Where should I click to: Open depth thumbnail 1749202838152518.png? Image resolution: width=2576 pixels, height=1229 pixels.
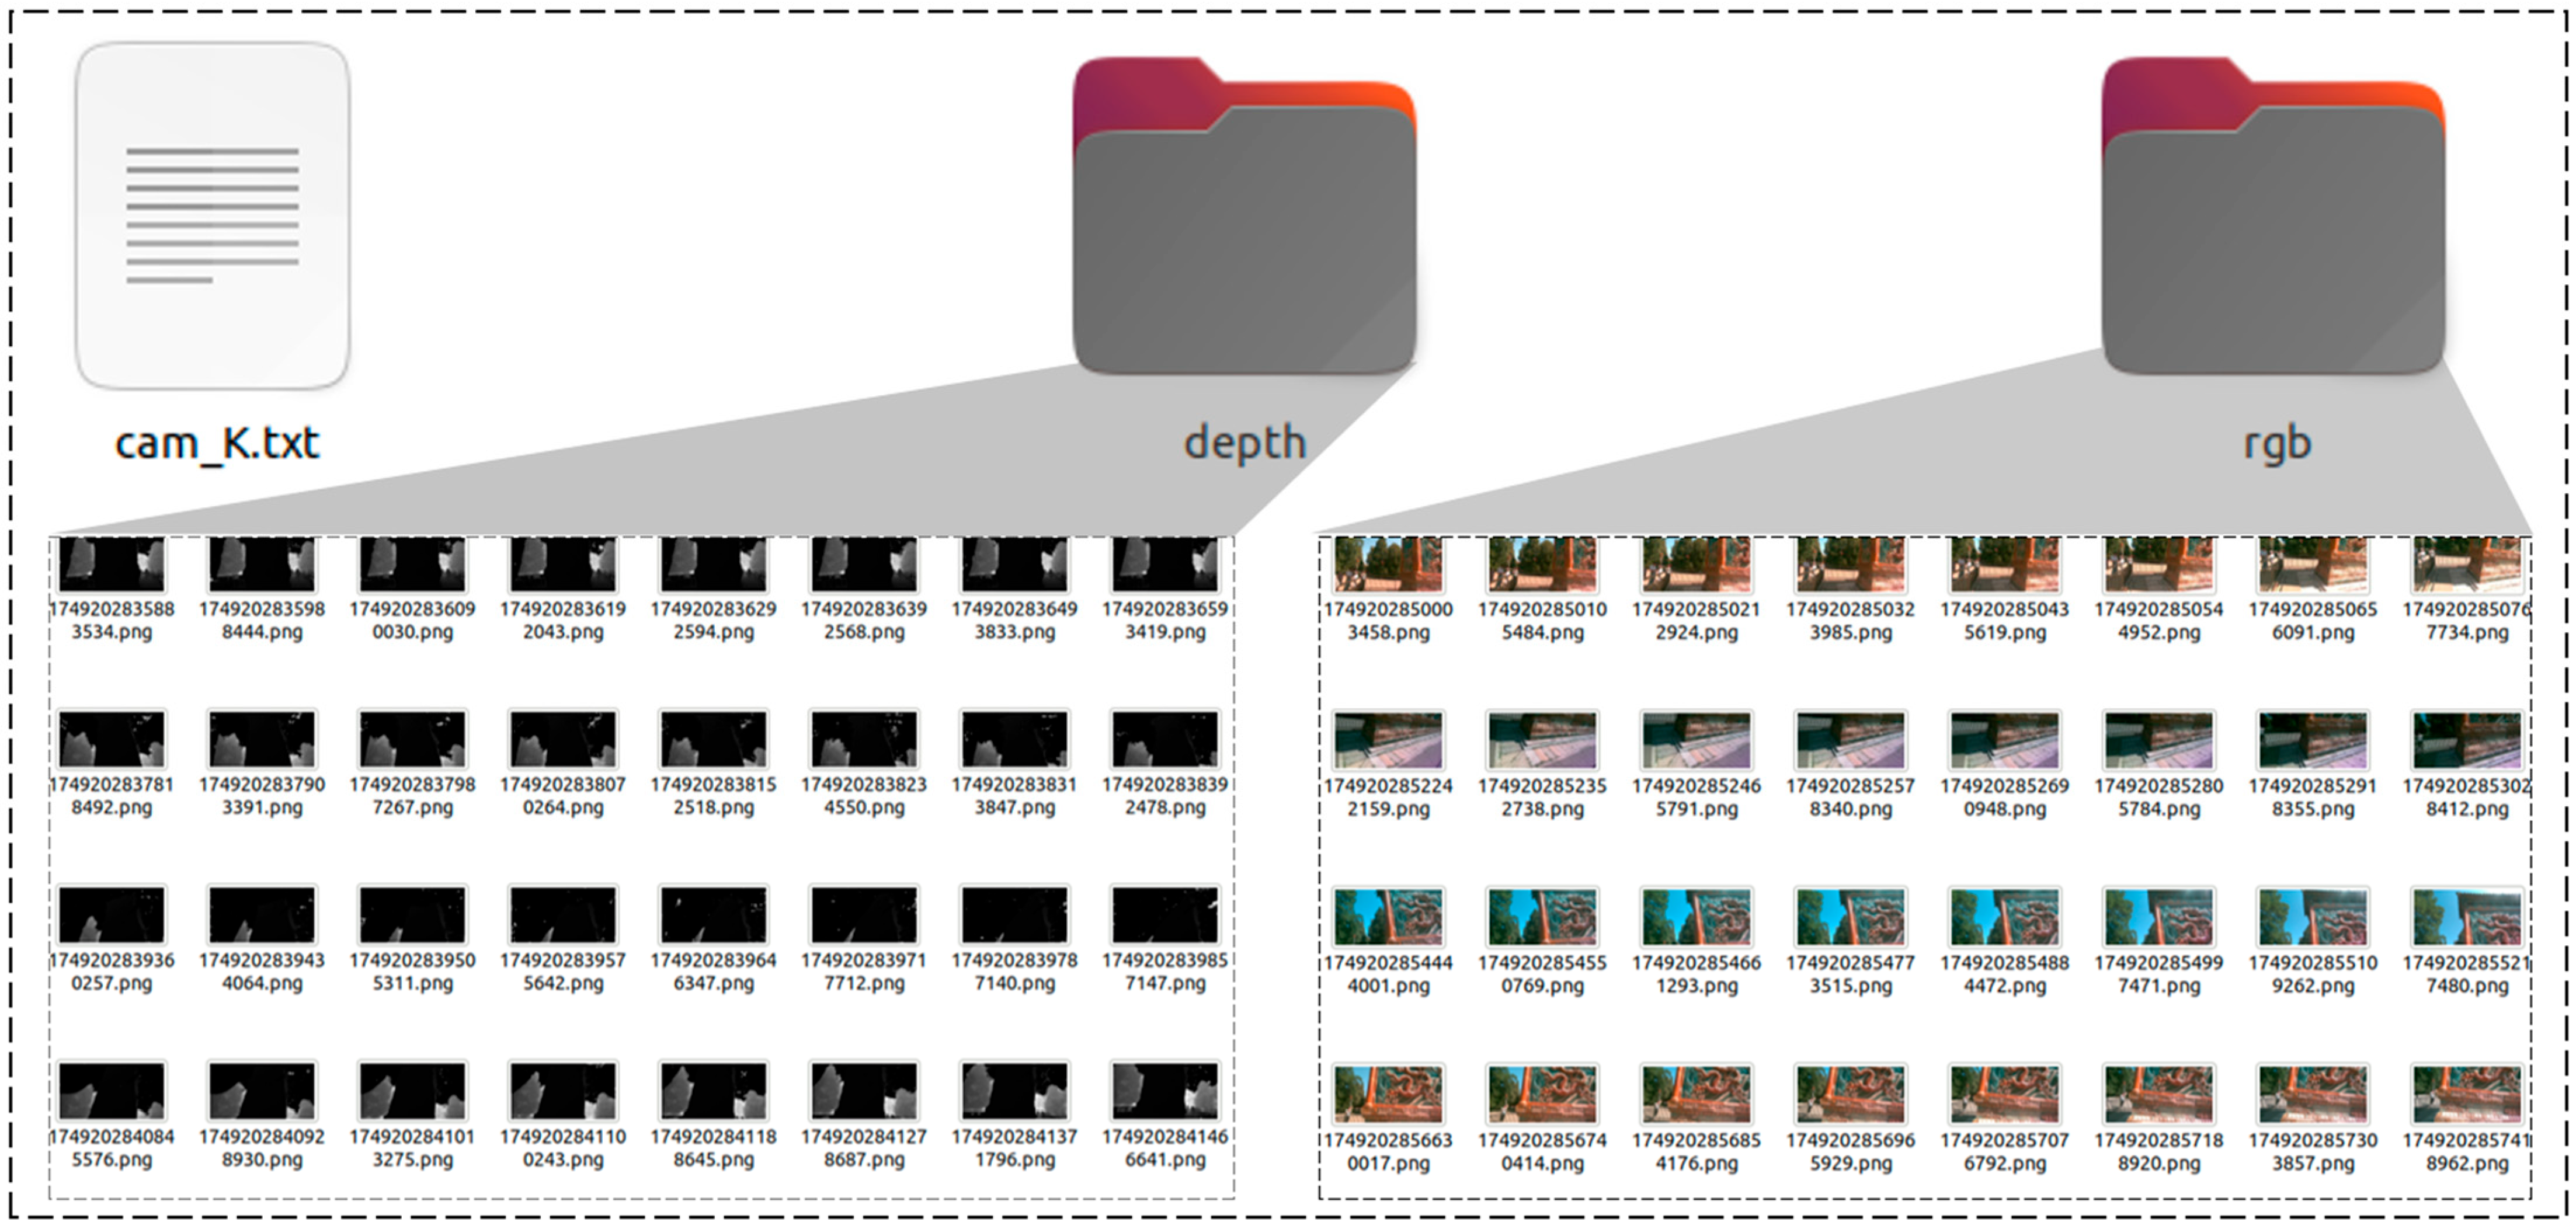(713, 740)
